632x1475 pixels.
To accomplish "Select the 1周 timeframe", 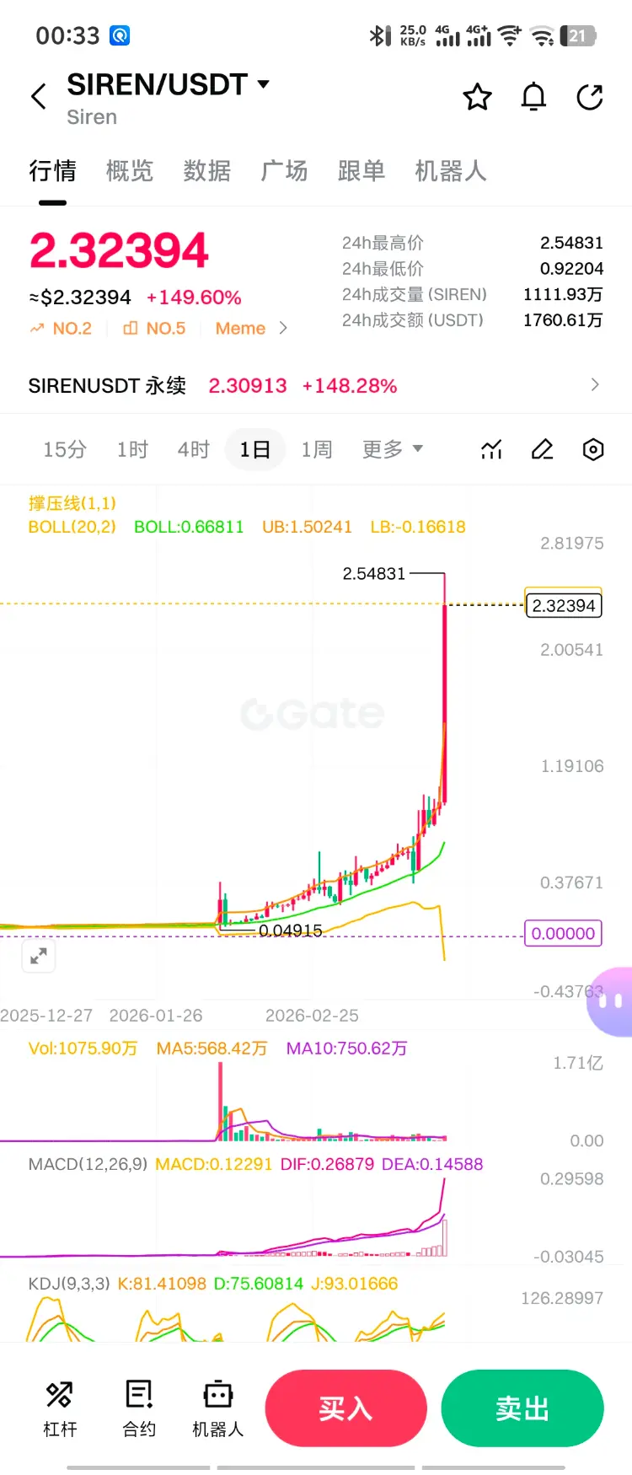I will (x=317, y=449).
